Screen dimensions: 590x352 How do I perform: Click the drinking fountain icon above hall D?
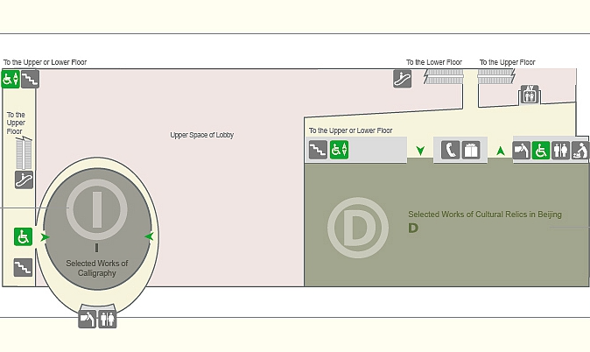(x=522, y=151)
